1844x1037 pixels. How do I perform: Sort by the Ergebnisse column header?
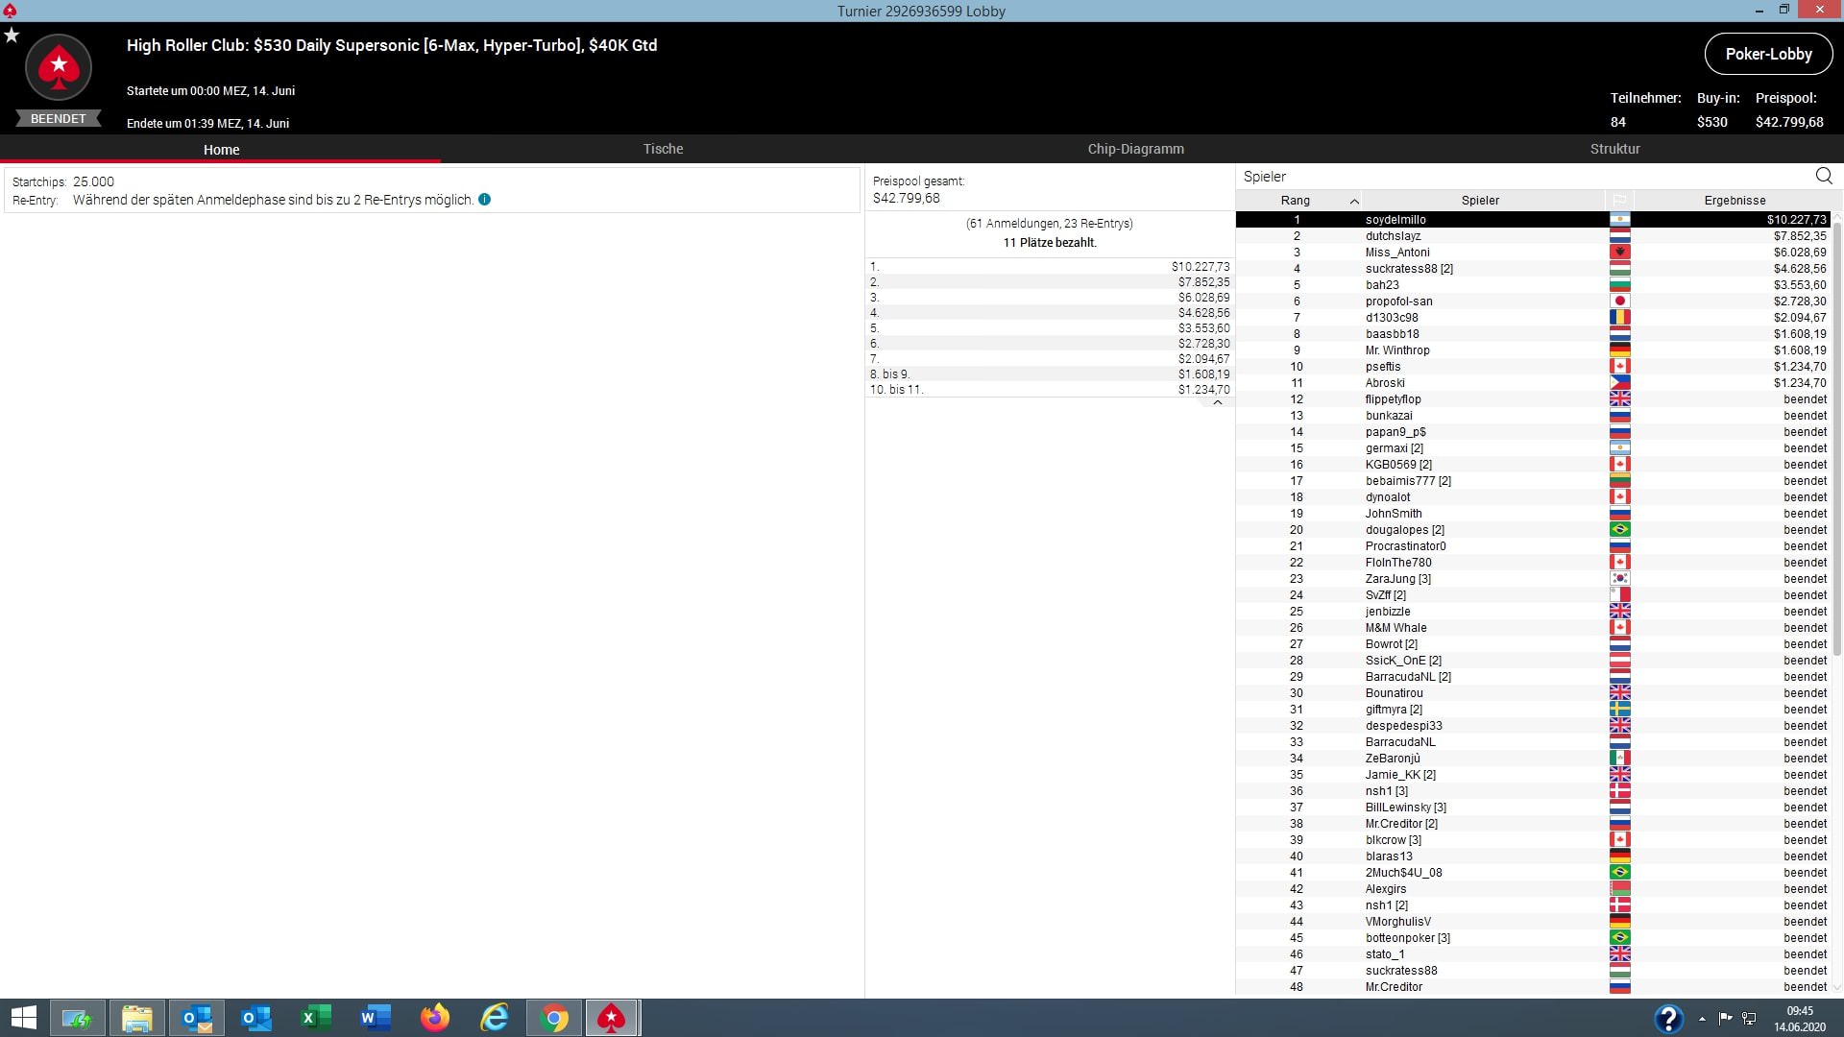tap(1735, 201)
